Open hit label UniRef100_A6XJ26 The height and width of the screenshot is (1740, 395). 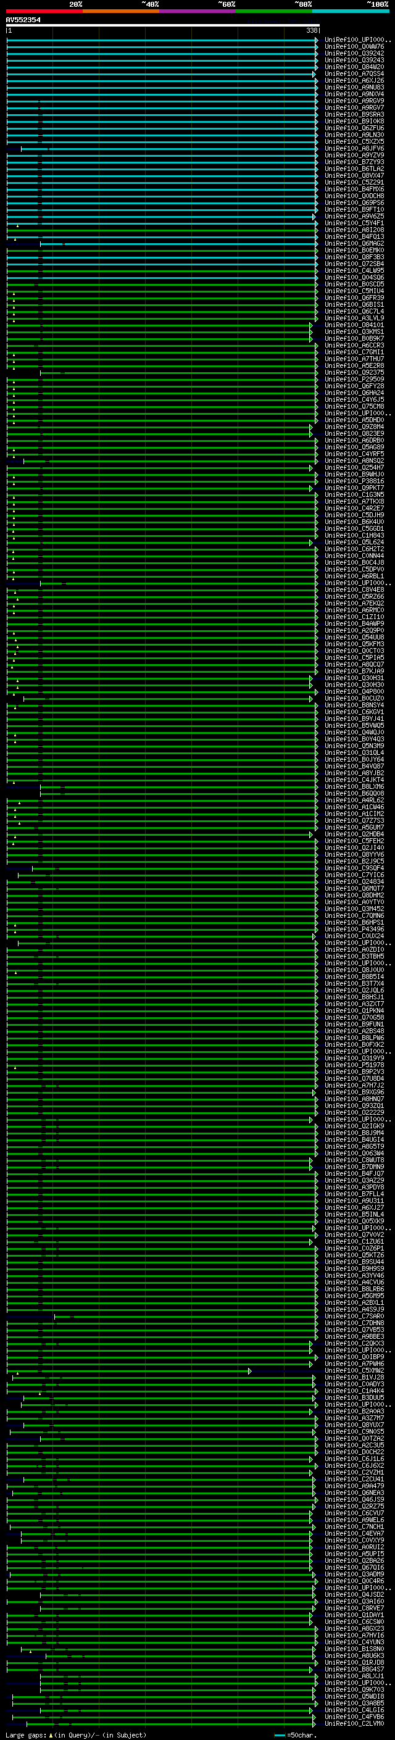point(354,80)
